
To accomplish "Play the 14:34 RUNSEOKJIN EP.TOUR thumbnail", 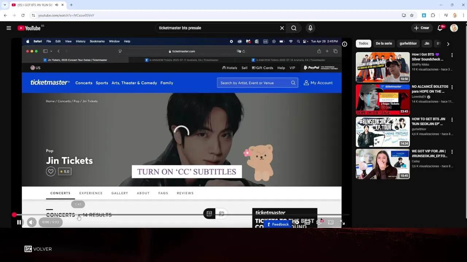I will pos(383,131).
